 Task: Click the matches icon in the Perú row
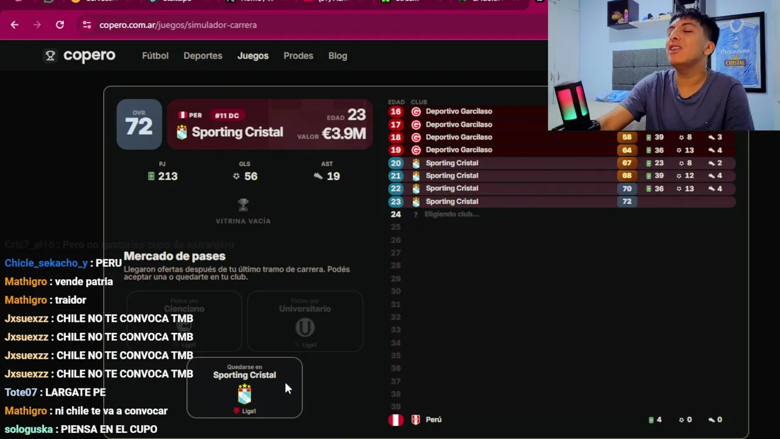coord(651,420)
